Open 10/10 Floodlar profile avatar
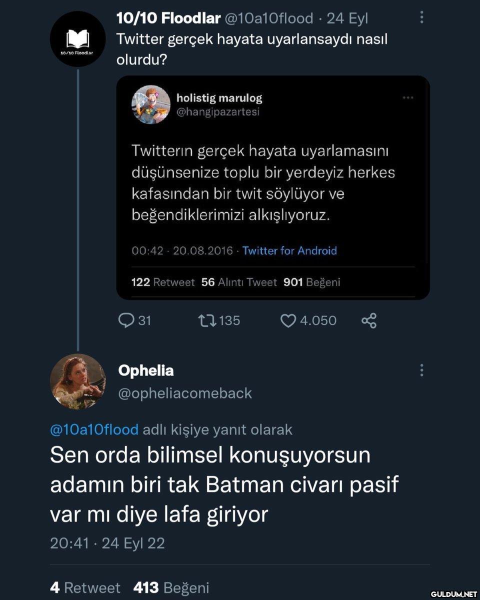 [78, 39]
